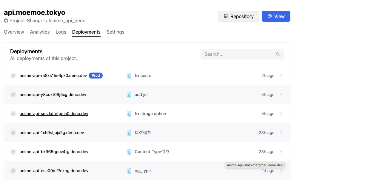Click success check icon for anime-api-ese09mf7ckng deployment
This screenshot has height=182, width=382.
click(13, 171)
